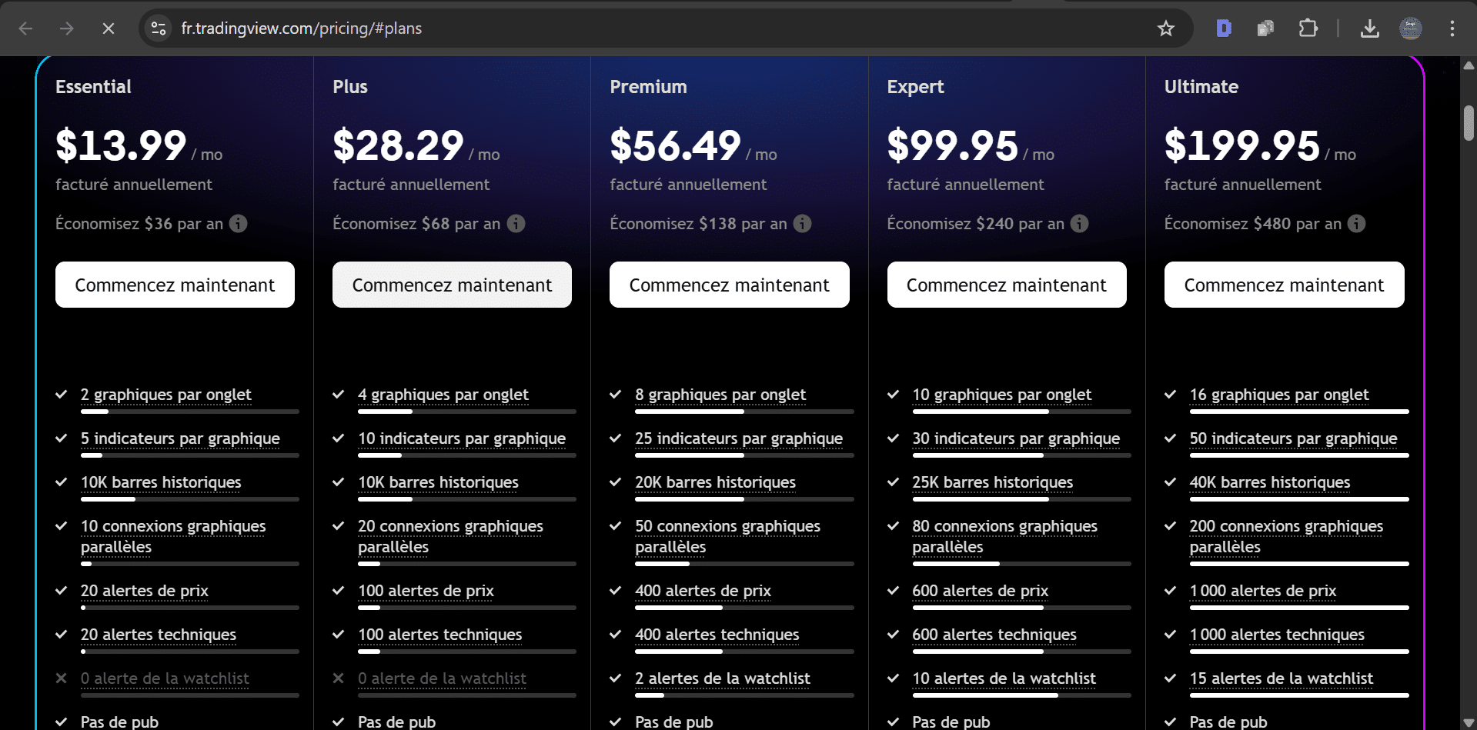Start the Essential plan with Commencez maintenant
1477x730 pixels.
[x=175, y=285]
